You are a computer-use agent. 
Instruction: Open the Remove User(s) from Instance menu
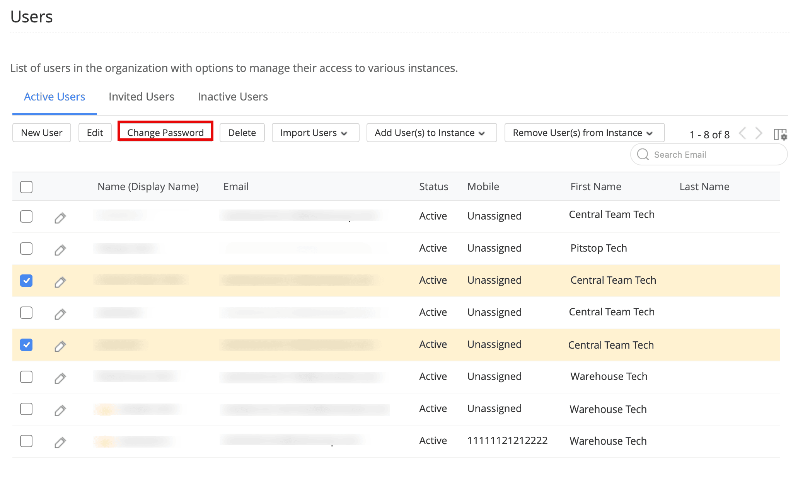pyautogui.click(x=584, y=133)
